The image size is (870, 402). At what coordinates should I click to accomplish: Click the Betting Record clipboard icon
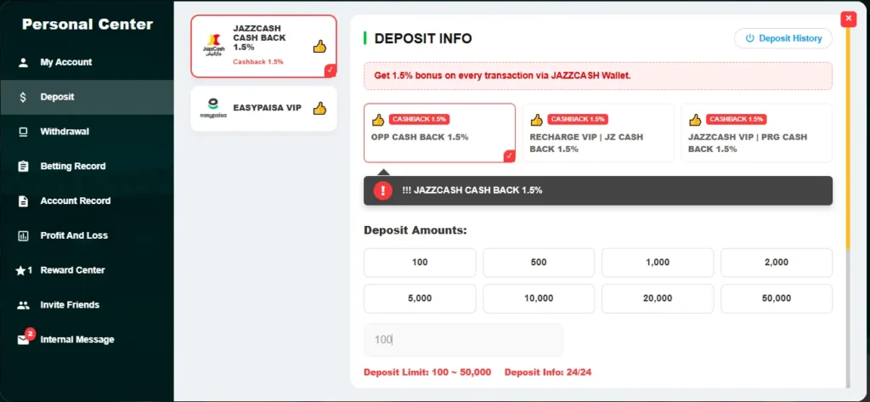(x=23, y=167)
